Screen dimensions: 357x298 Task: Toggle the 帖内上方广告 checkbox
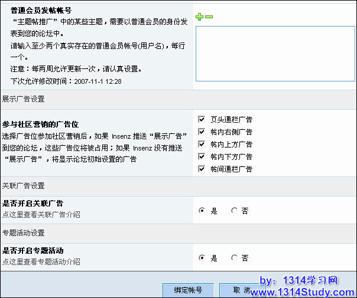[x=202, y=144]
